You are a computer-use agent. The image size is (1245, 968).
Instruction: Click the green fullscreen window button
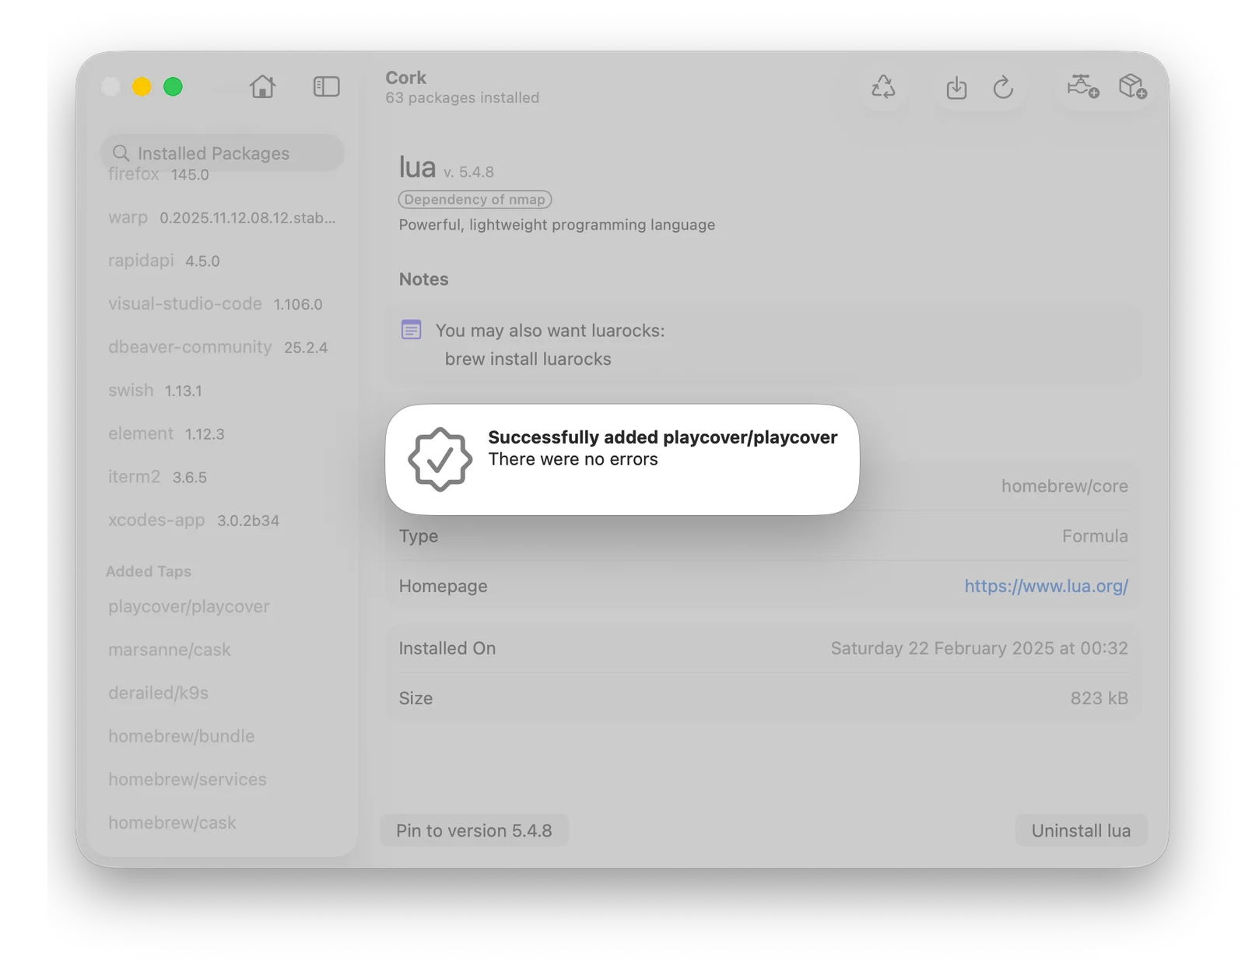[x=174, y=86]
